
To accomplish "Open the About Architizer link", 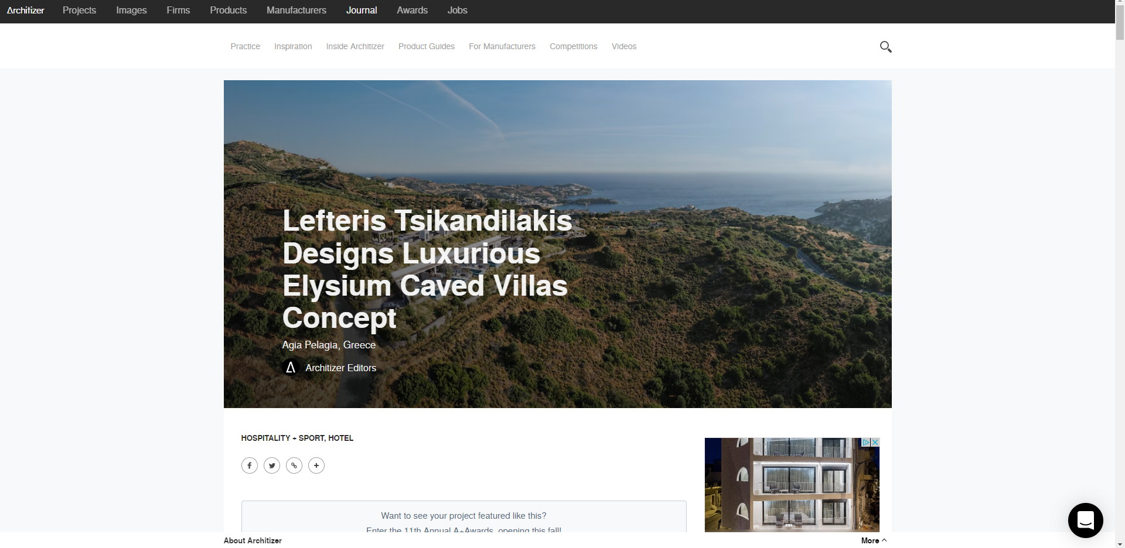I will tap(253, 540).
